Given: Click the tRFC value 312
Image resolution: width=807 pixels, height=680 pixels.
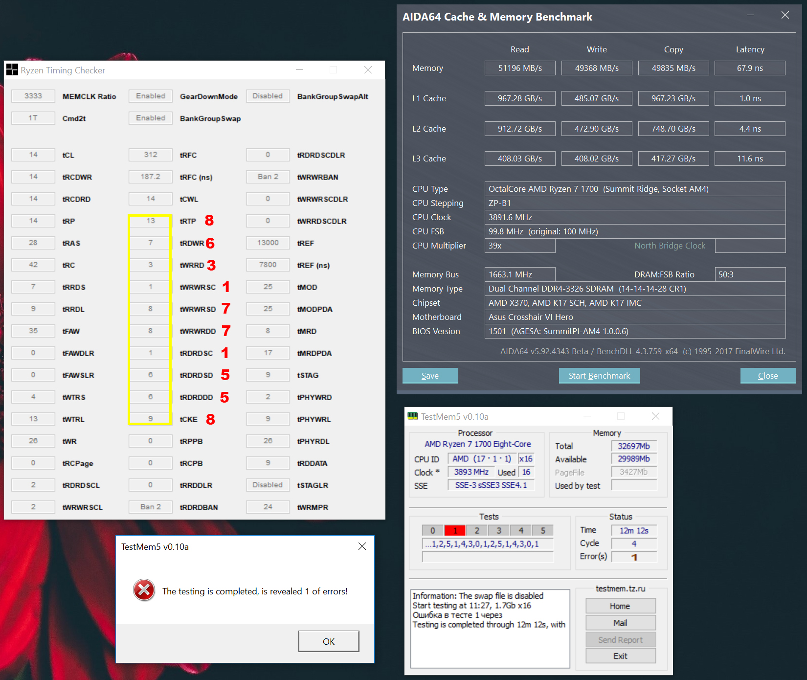Looking at the screenshot, I should point(151,155).
